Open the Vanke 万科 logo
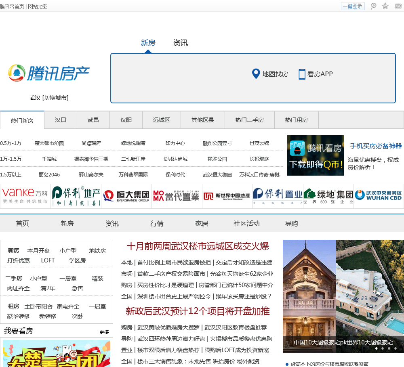The image size is (404, 367). (25, 196)
